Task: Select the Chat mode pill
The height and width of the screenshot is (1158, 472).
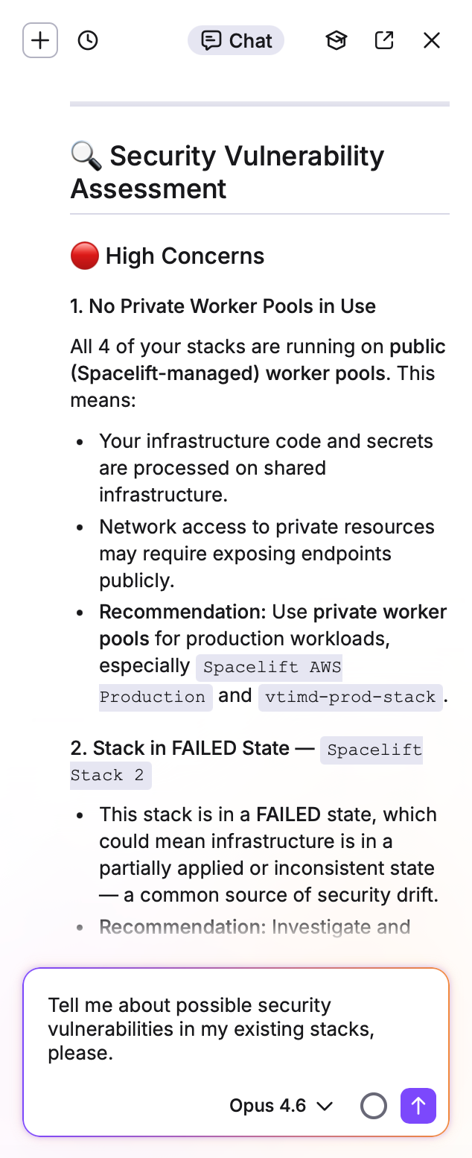Action: pyautogui.click(x=236, y=40)
